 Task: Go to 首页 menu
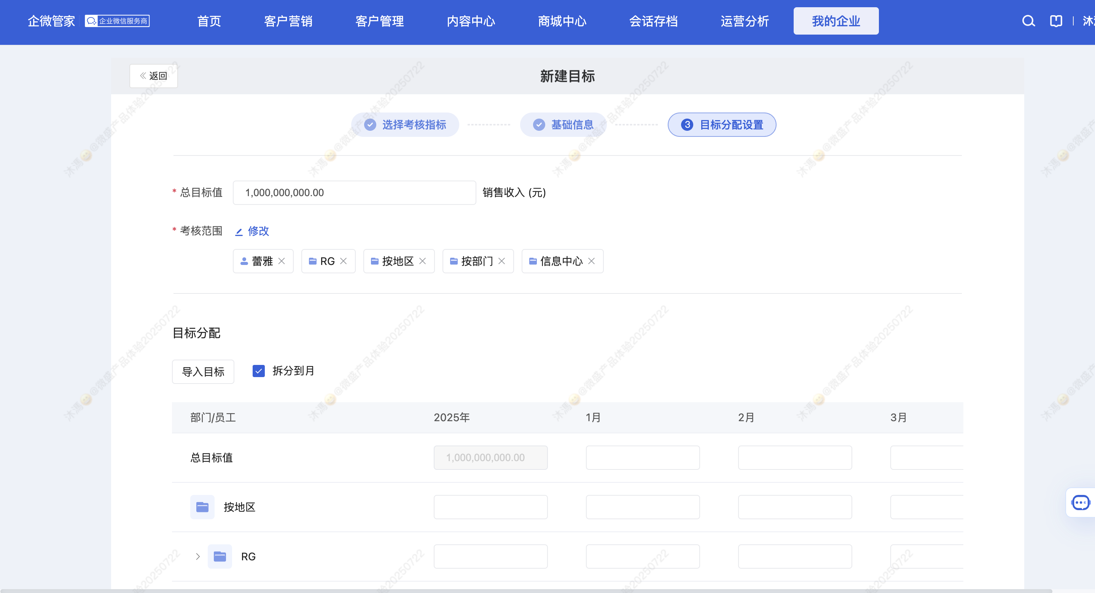pyautogui.click(x=209, y=21)
